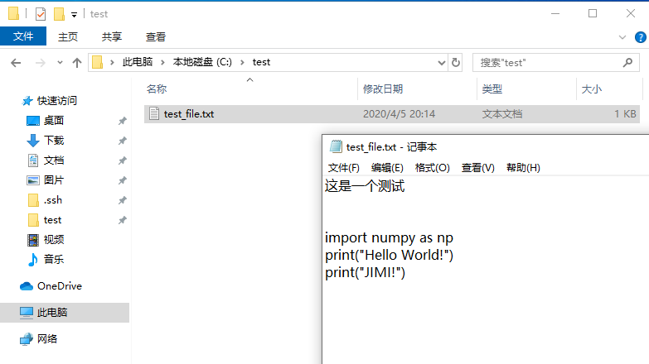Expand the chevron after 本地磁盘 (C:)
Screen dimensions: 649x364
[x=242, y=62]
